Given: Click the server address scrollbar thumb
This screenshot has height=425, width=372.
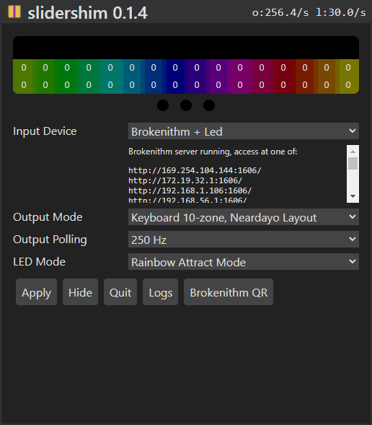Looking at the screenshot, I should click(353, 164).
